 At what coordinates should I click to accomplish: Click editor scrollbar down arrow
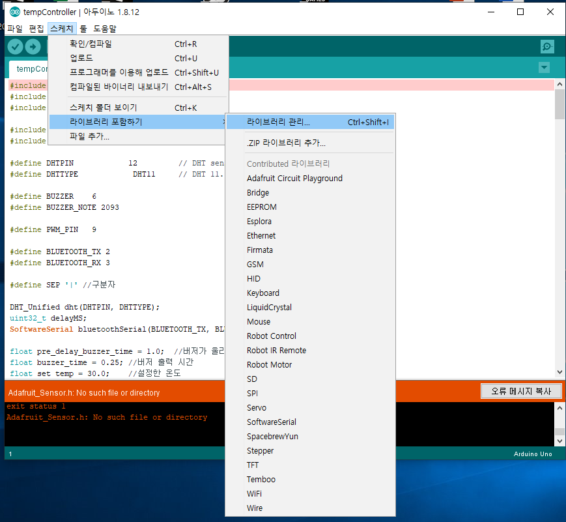click(559, 371)
